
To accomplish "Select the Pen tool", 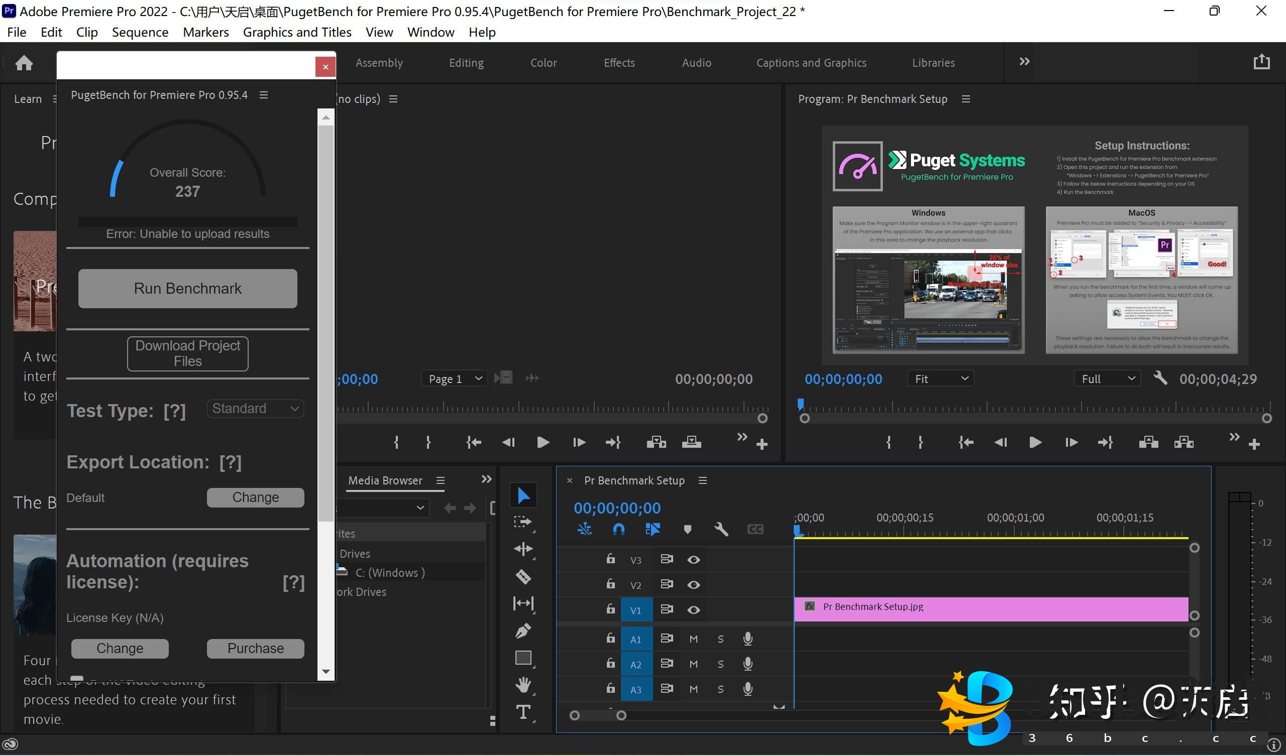I will [523, 631].
